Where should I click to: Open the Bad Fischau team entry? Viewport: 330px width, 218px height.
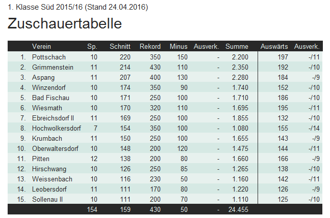(50, 98)
